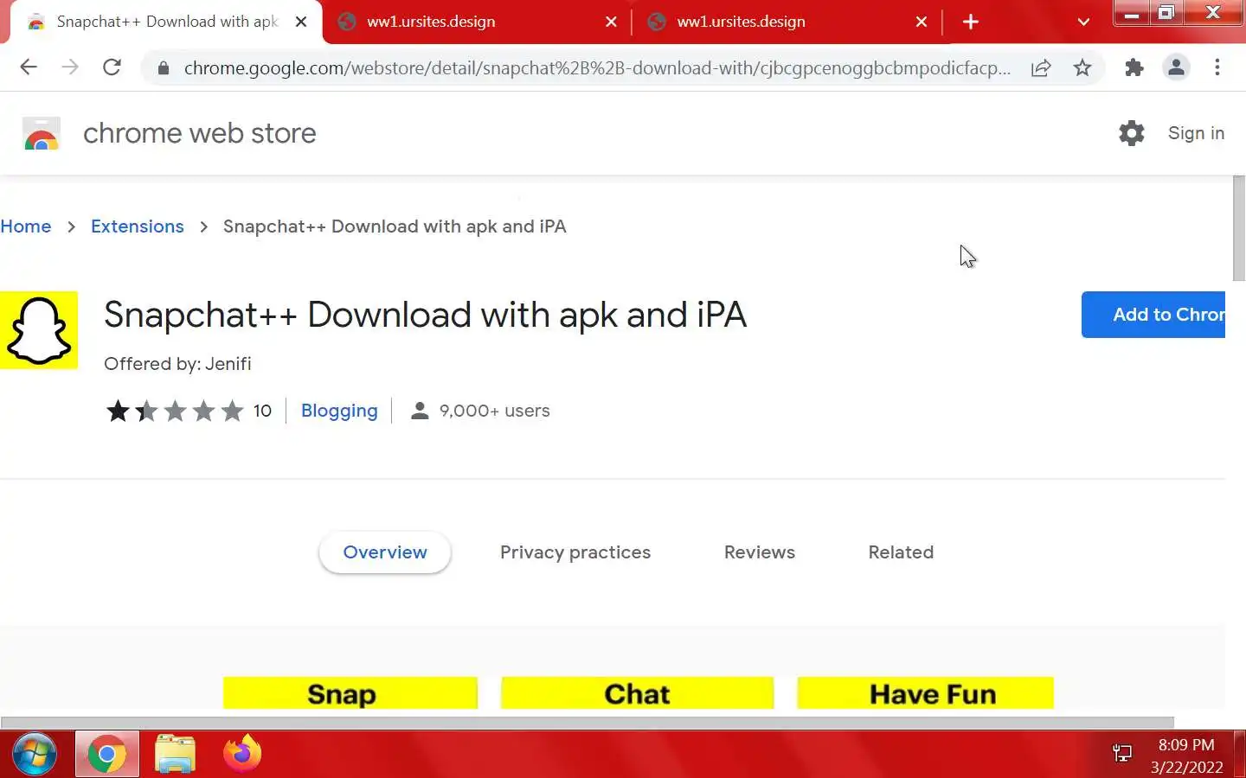This screenshot has height=778, width=1246.
Task: Open web store settings gear
Action: coord(1132,133)
